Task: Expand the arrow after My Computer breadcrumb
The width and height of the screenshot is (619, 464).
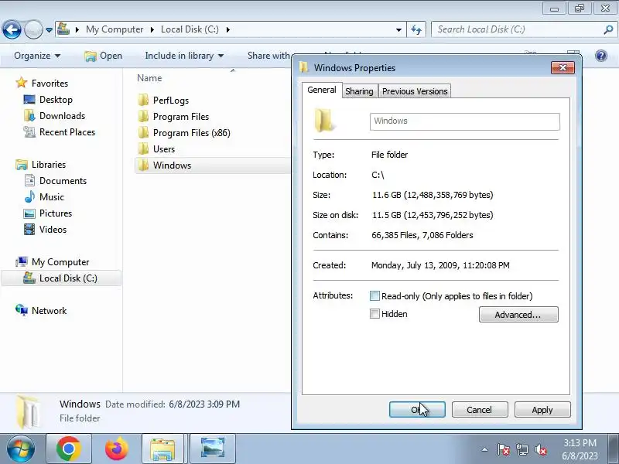Action: [152, 29]
